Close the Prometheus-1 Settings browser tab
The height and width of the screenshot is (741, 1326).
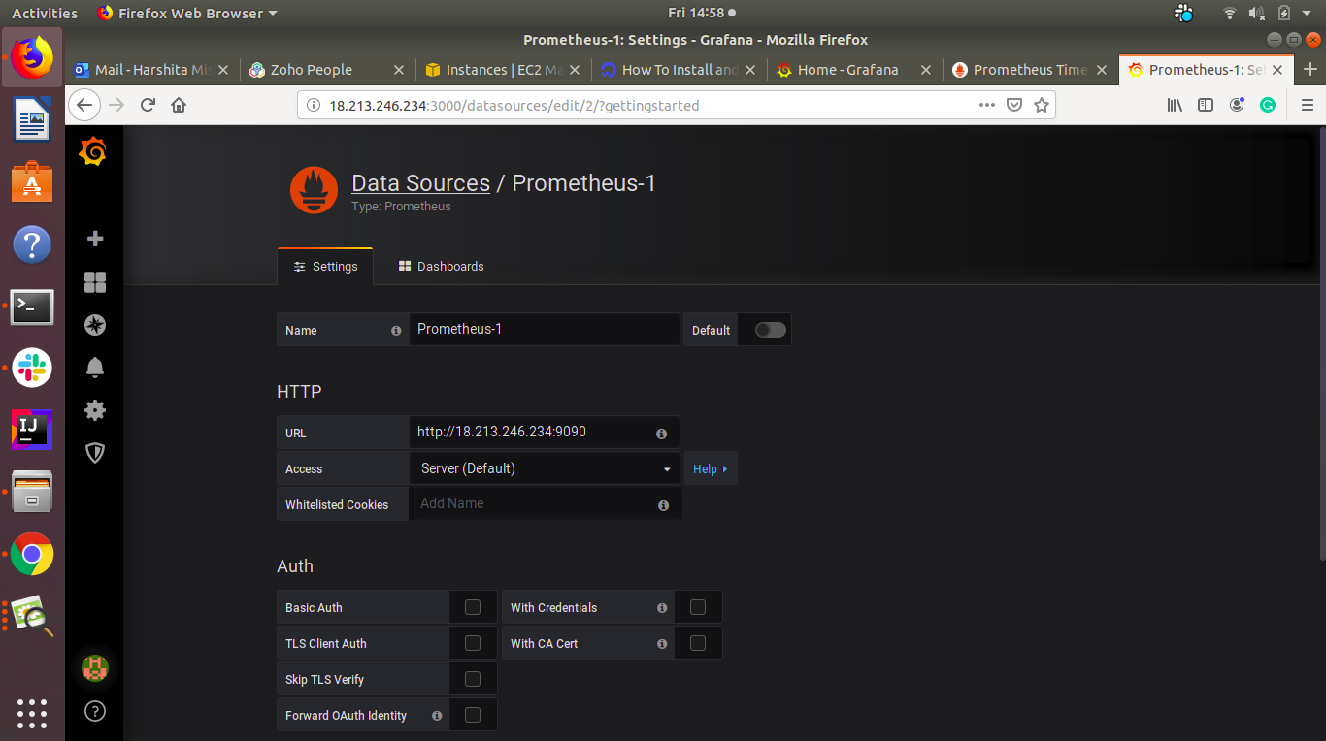tap(1277, 70)
